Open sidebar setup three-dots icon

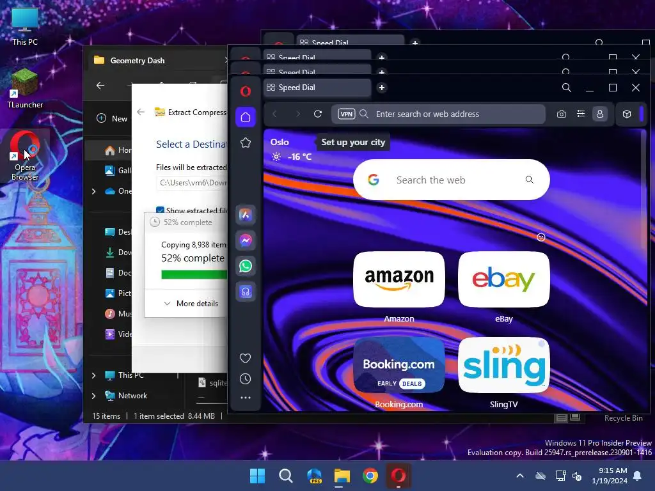[246, 398]
